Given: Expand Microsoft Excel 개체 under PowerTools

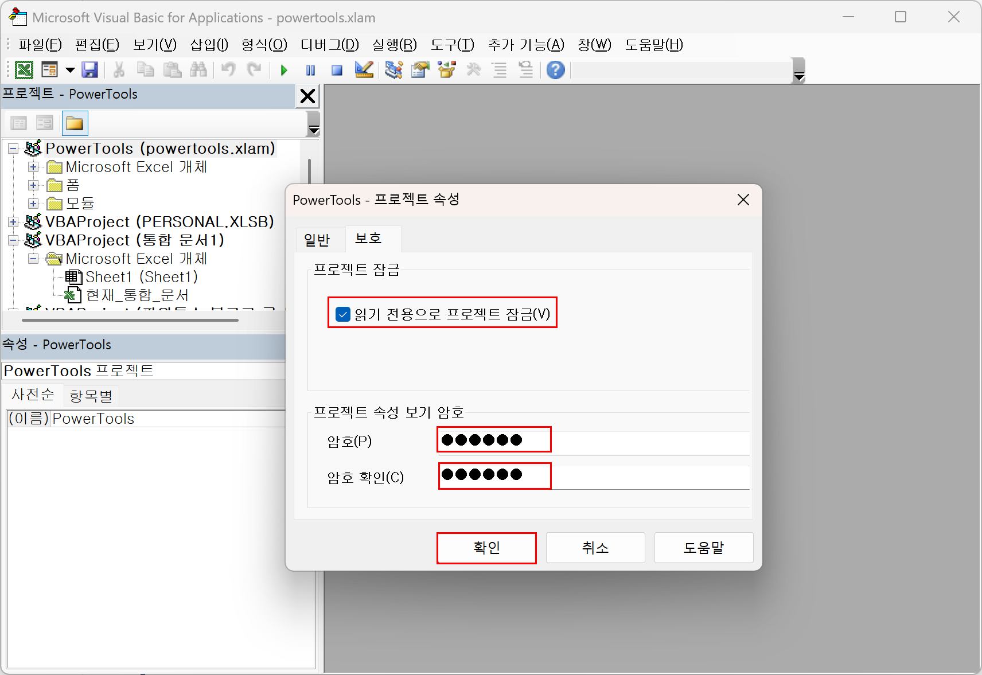Looking at the screenshot, I should tap(33, 167).
